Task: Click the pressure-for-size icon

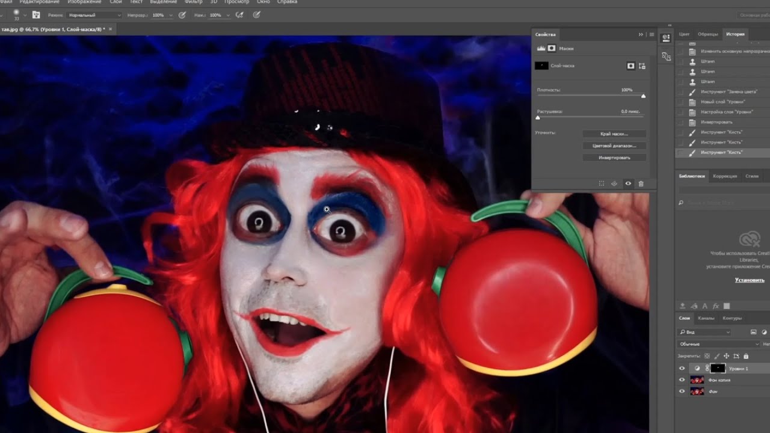Action: tap(257, 14)
